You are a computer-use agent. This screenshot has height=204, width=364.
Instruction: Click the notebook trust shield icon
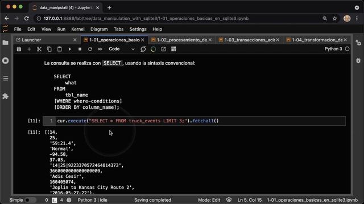point(229,200)
